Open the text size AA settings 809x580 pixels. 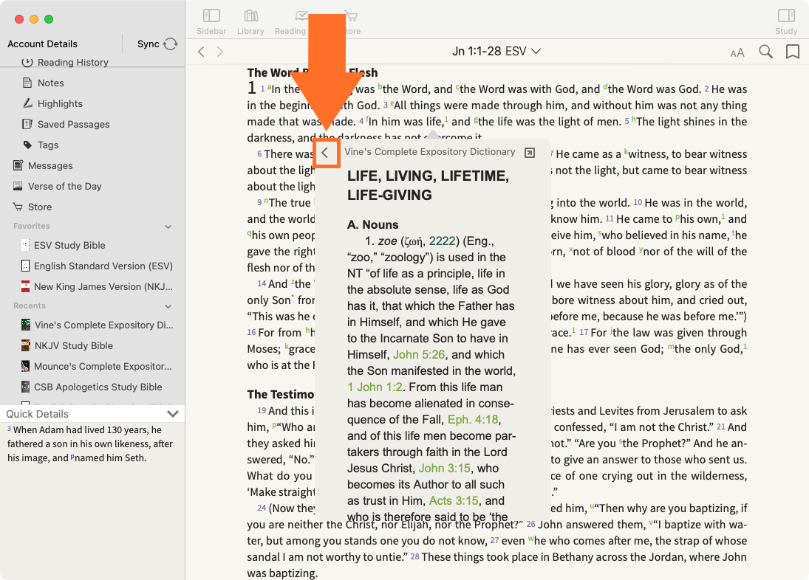click(737, 52)
